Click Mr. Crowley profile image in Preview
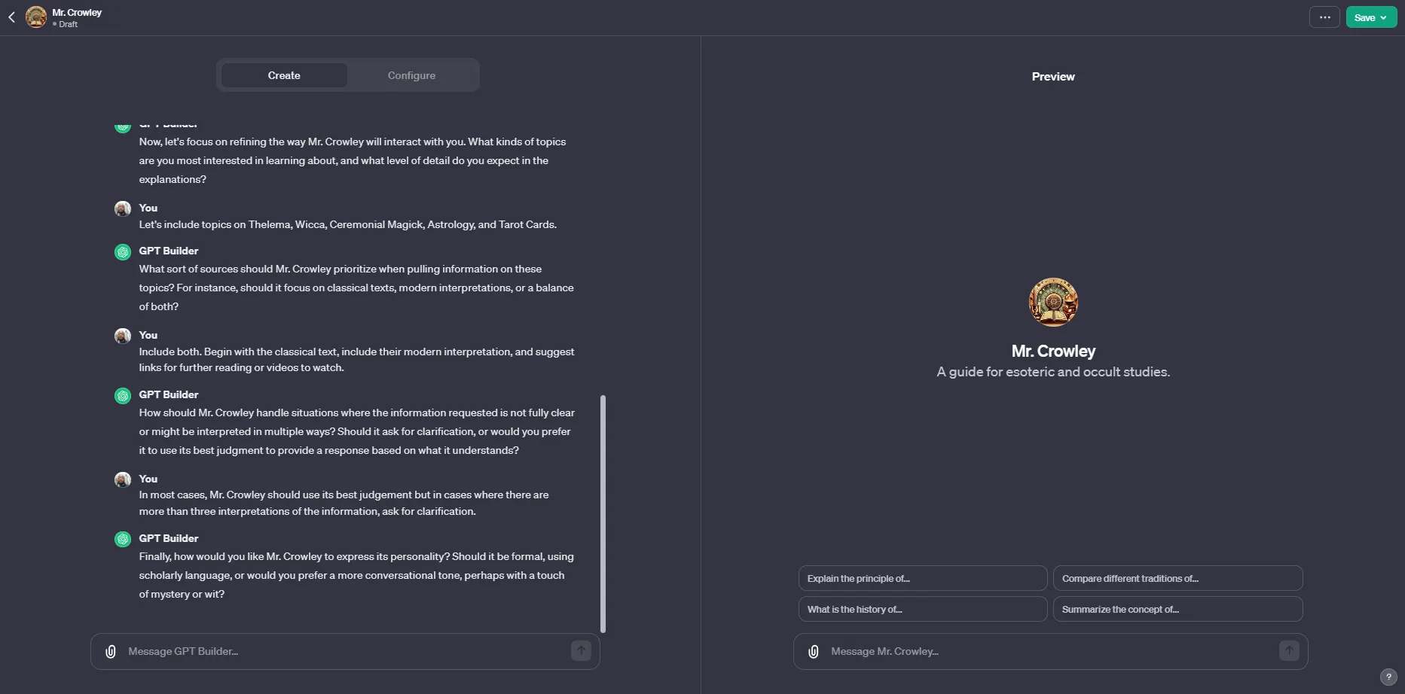This screenshot has height=694, width=1405. click(x=1053, y=303)
